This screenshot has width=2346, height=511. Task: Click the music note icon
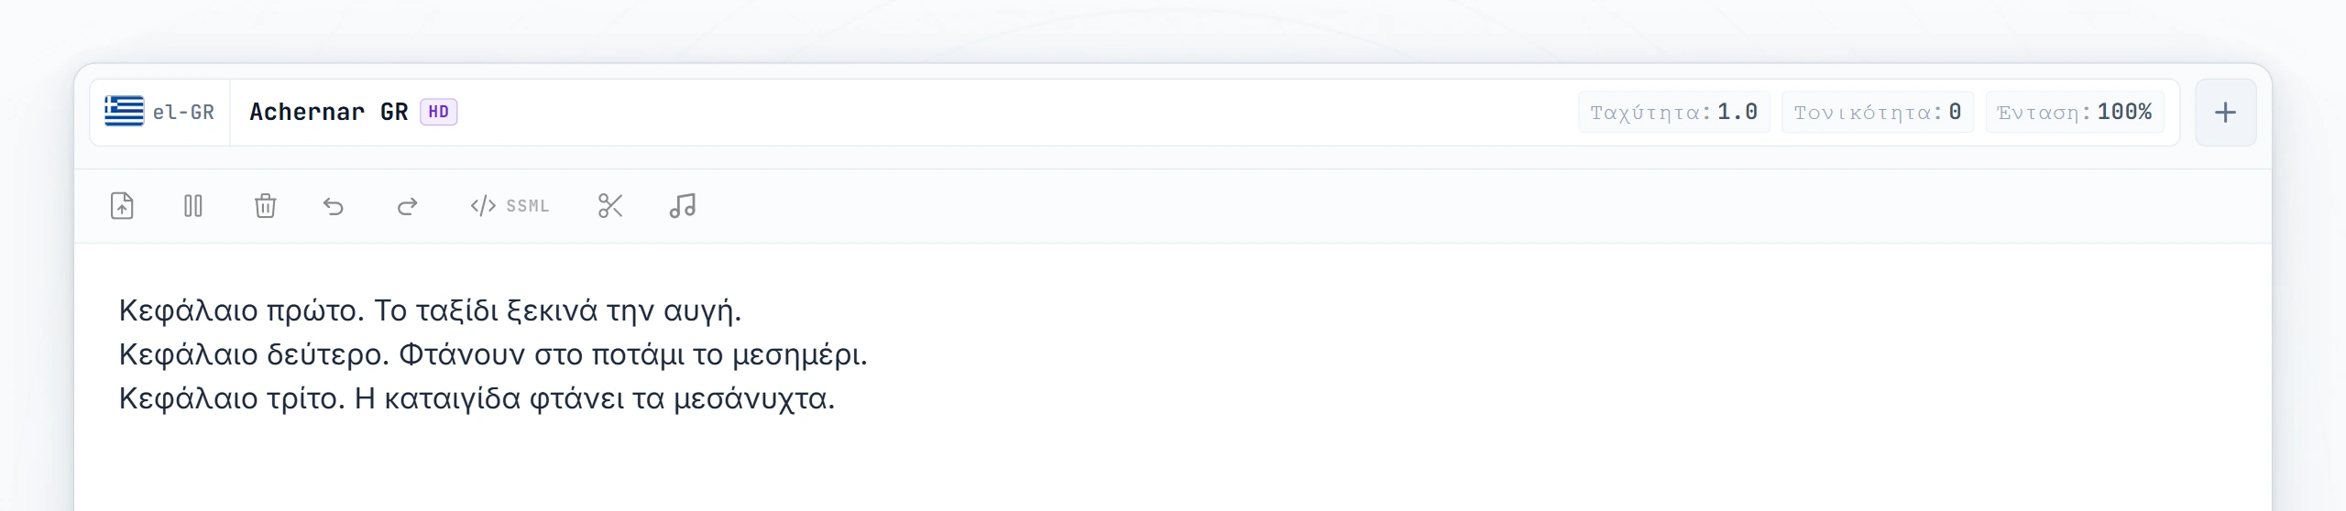click(x=683, y=206)
